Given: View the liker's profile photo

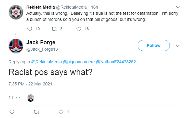Looking at the screenshot, I should click(31, 98).
